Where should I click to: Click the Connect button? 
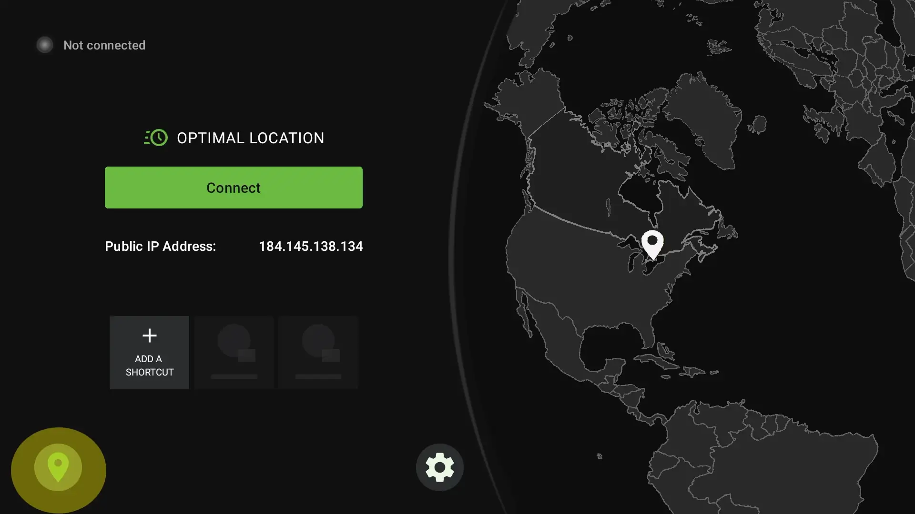click(234, 187)
